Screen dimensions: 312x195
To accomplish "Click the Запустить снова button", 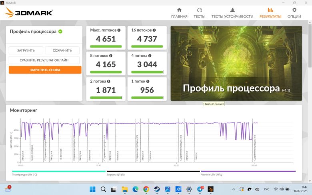I will tap(45, 70).
